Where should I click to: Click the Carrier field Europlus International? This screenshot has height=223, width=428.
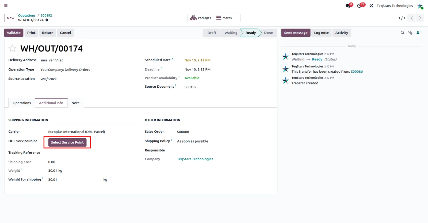click(77, 132)
